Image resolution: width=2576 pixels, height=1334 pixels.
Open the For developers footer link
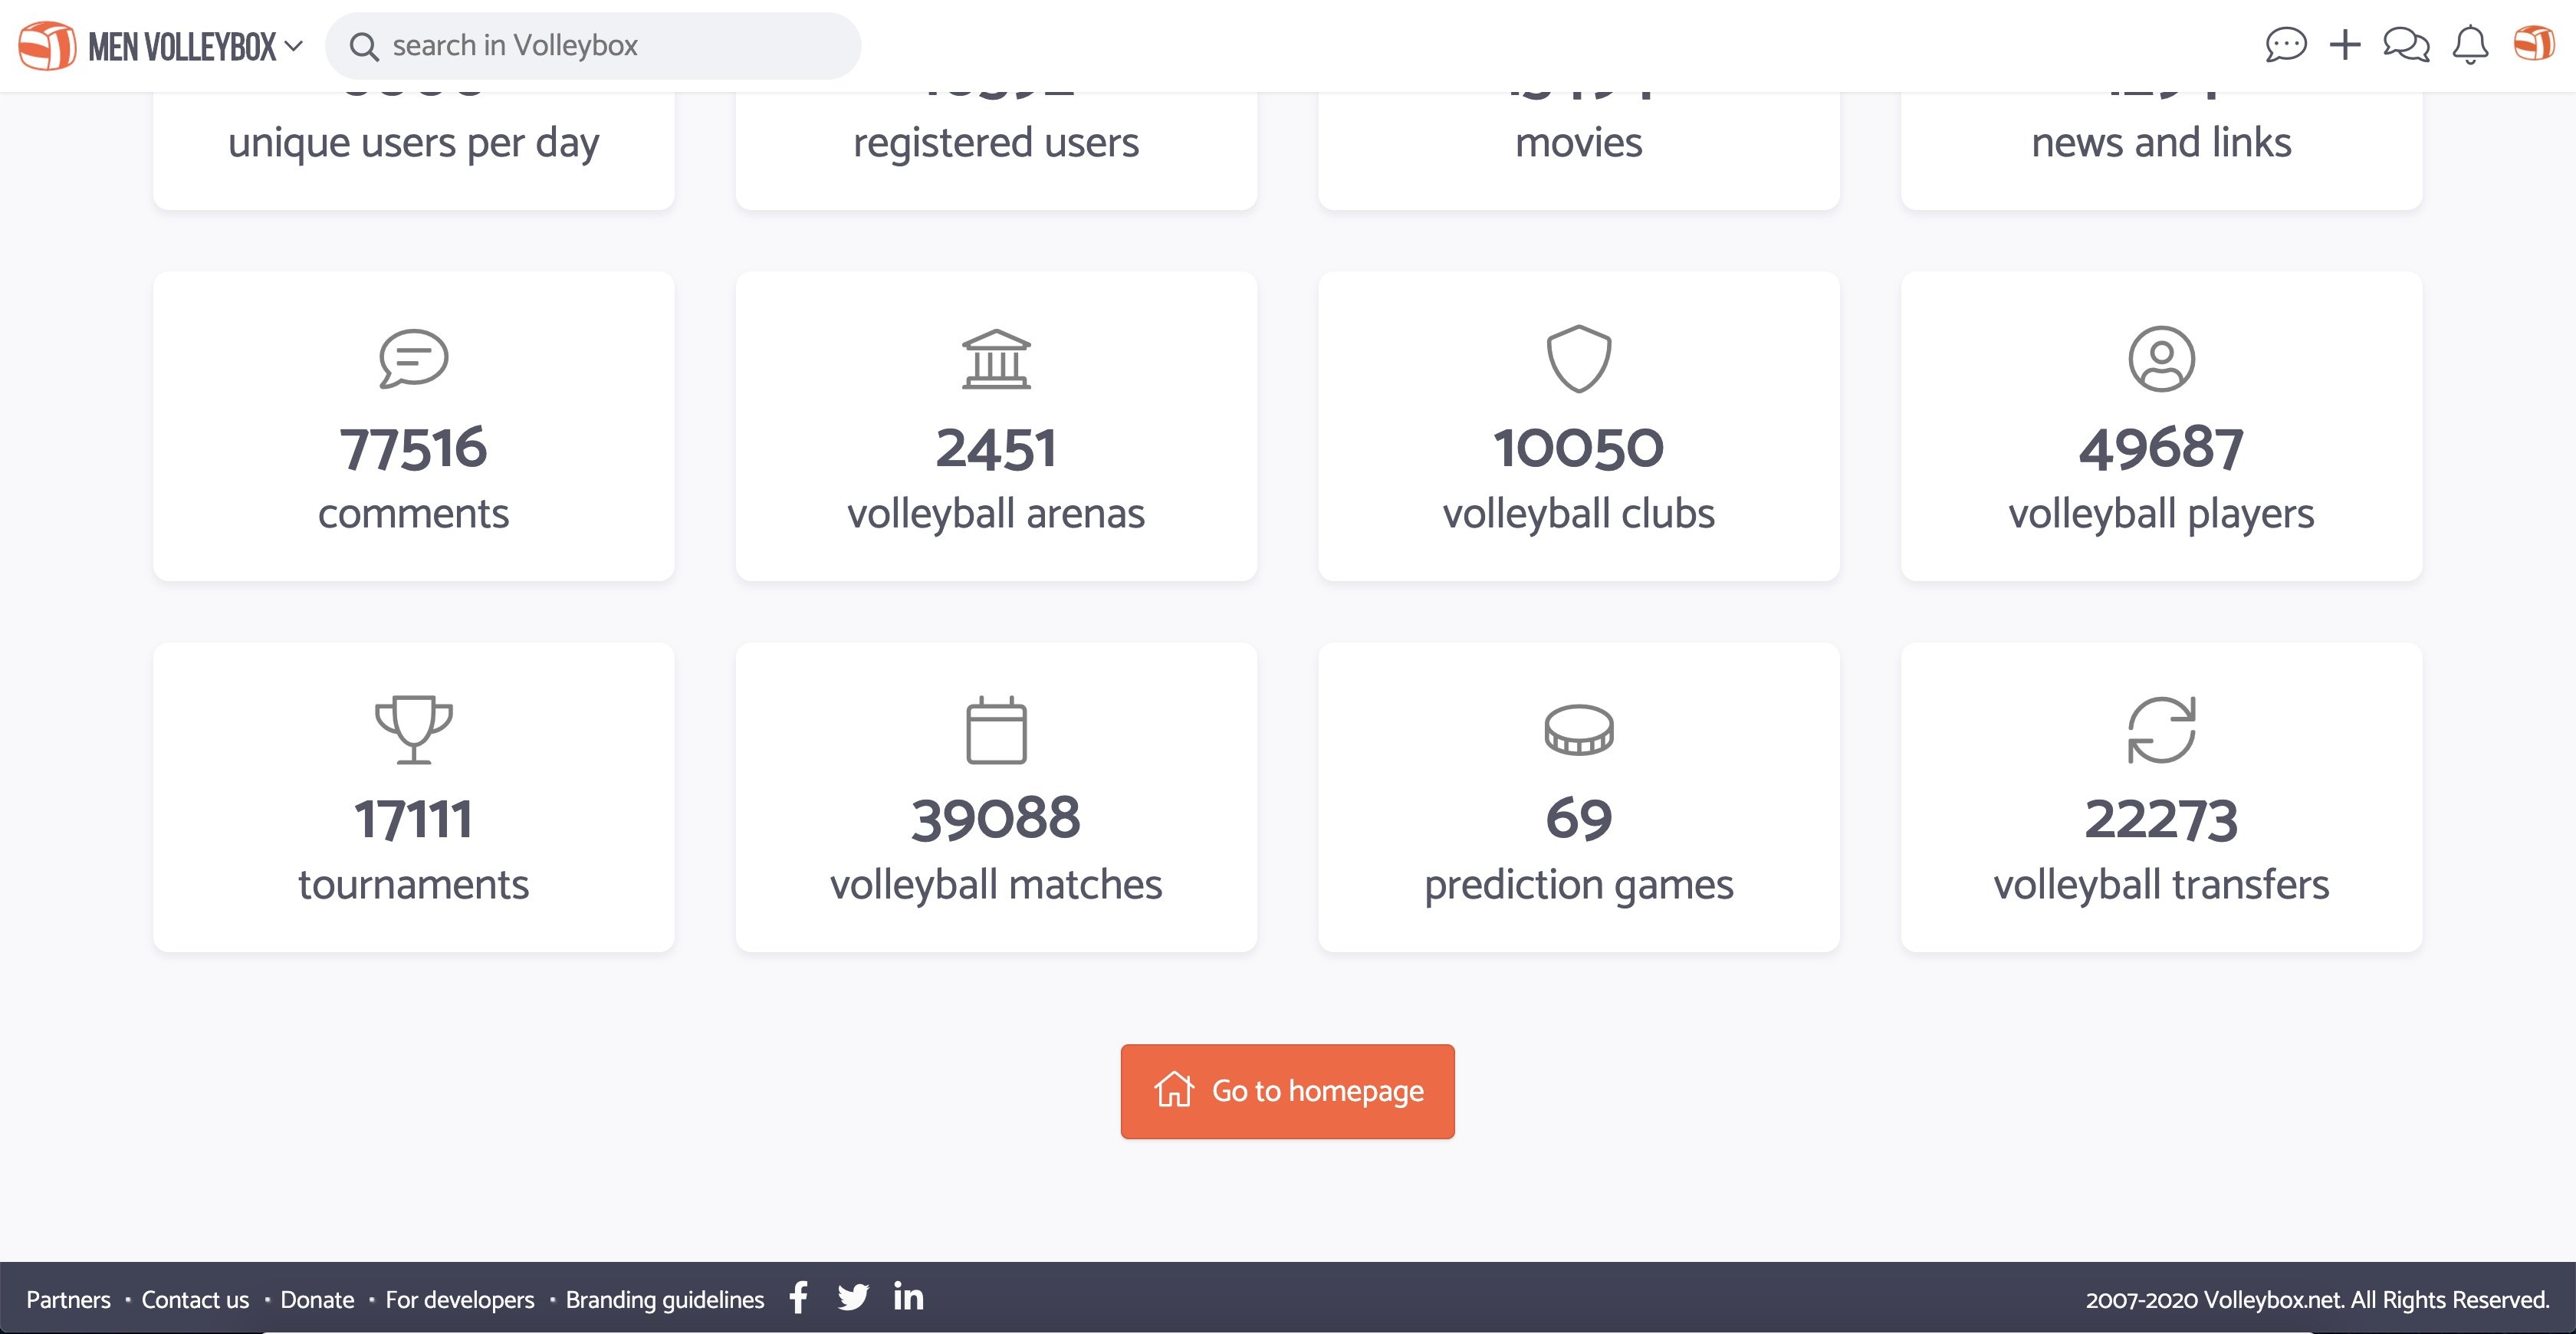[x=460, y=1300]
